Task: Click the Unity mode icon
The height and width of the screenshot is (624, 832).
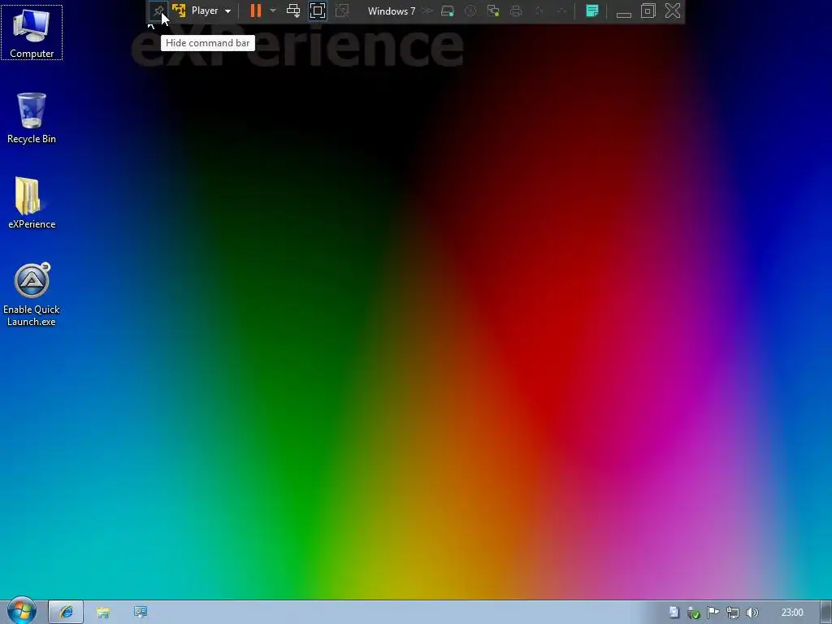Action: 342,11
